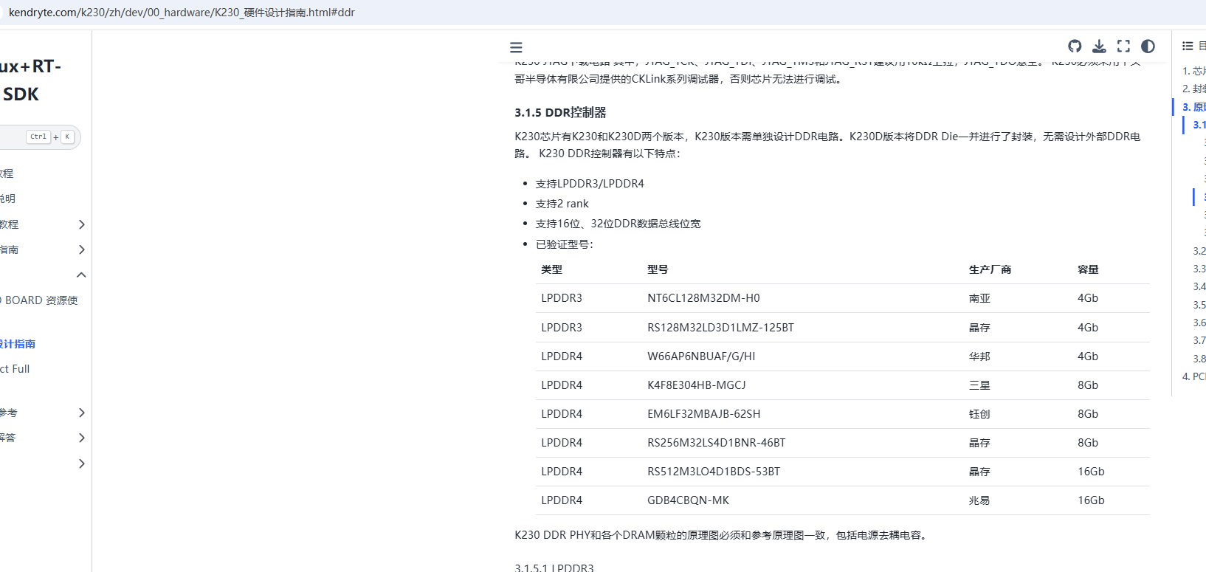This screenshot has height=572, width=1206.
Task: Click the download page icon
Action: pos(1099,46)
